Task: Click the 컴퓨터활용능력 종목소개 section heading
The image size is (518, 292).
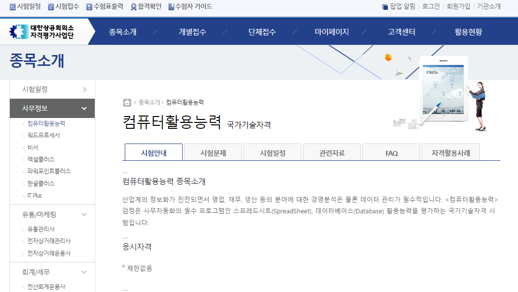Action: (164, 181)
